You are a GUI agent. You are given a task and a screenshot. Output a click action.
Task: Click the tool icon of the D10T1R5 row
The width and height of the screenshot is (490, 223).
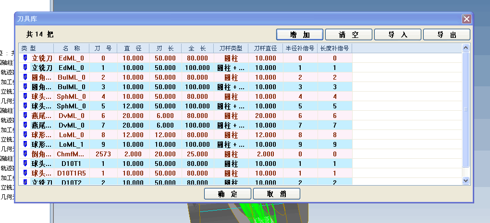click(25, 173)
